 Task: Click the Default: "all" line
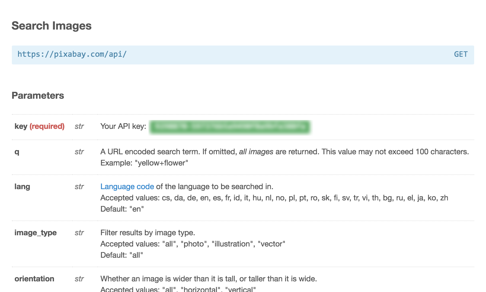pyautogui.click(x=121, y=255)
